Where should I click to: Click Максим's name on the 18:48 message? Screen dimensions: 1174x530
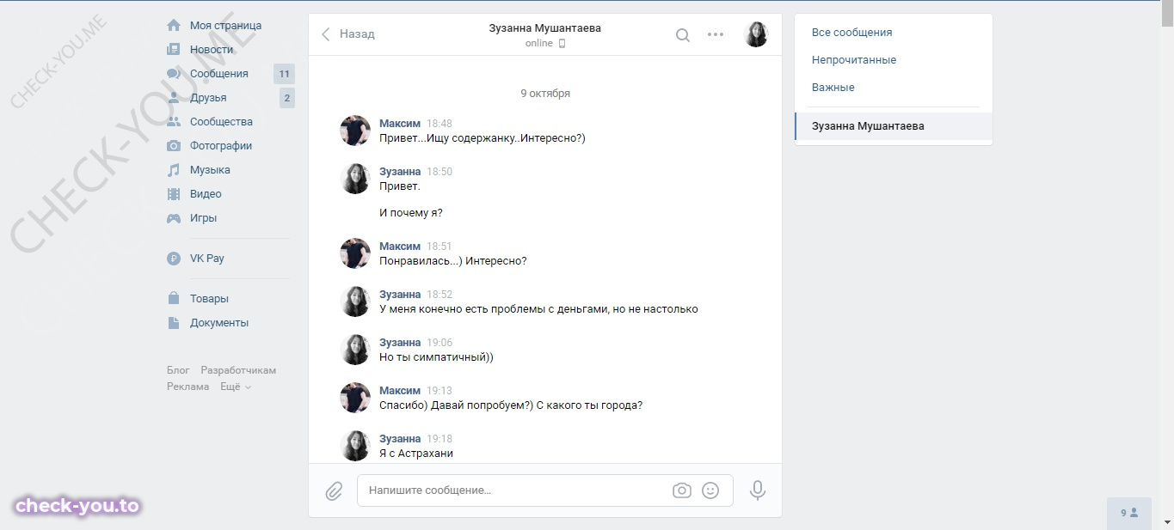point(400,124)
